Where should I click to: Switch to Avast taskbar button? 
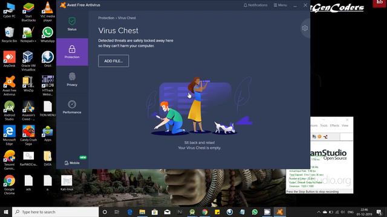pyautogui.click(x=279, y=212)
